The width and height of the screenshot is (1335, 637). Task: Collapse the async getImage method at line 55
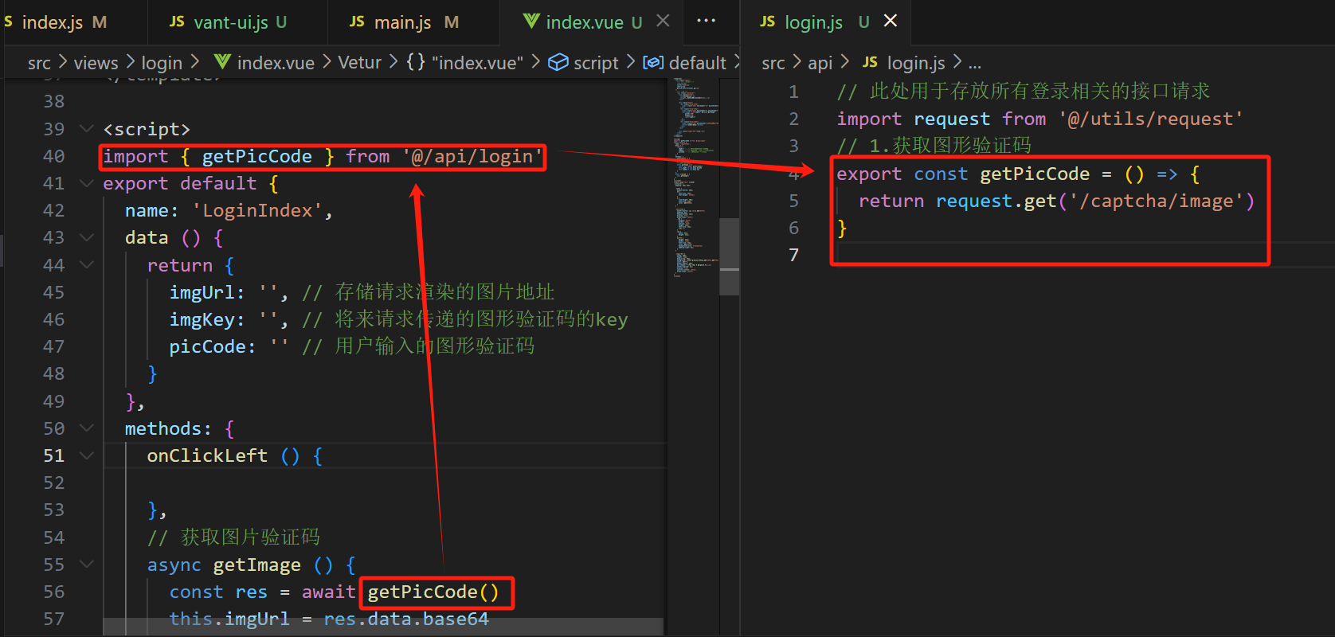[87, 565]
